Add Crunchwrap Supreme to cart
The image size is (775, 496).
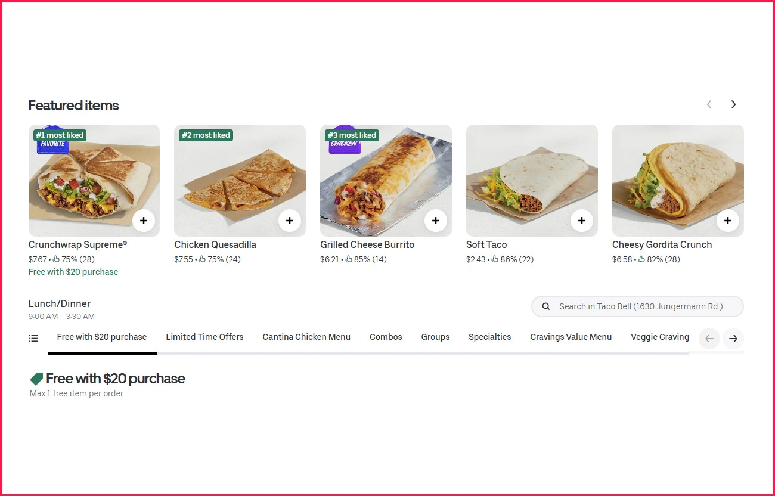[x=144, y=221]
